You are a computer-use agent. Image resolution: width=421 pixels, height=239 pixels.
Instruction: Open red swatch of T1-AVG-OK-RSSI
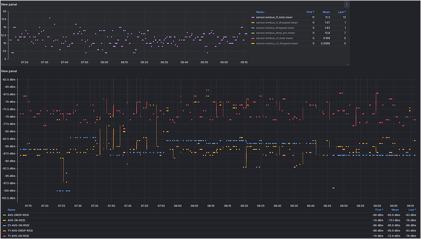[x=4, y=236]
